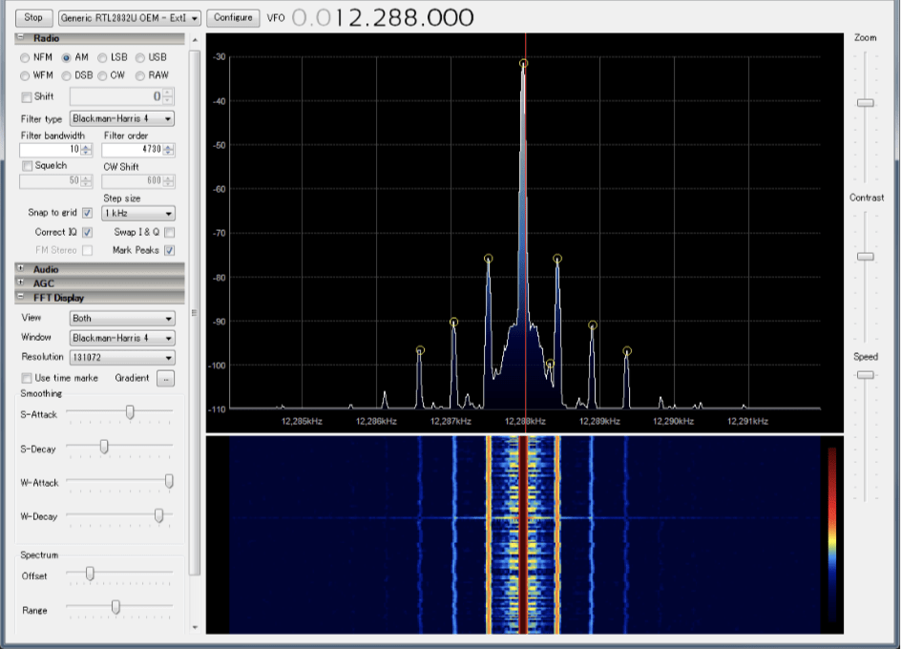Toggle Swap I & Q checkbox
The image size is (901, 649).
tap(170, 232)
